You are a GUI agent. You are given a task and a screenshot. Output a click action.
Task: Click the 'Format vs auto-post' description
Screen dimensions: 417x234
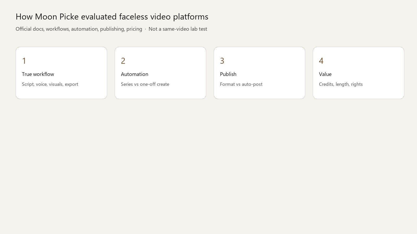click(x=241, y=84)
